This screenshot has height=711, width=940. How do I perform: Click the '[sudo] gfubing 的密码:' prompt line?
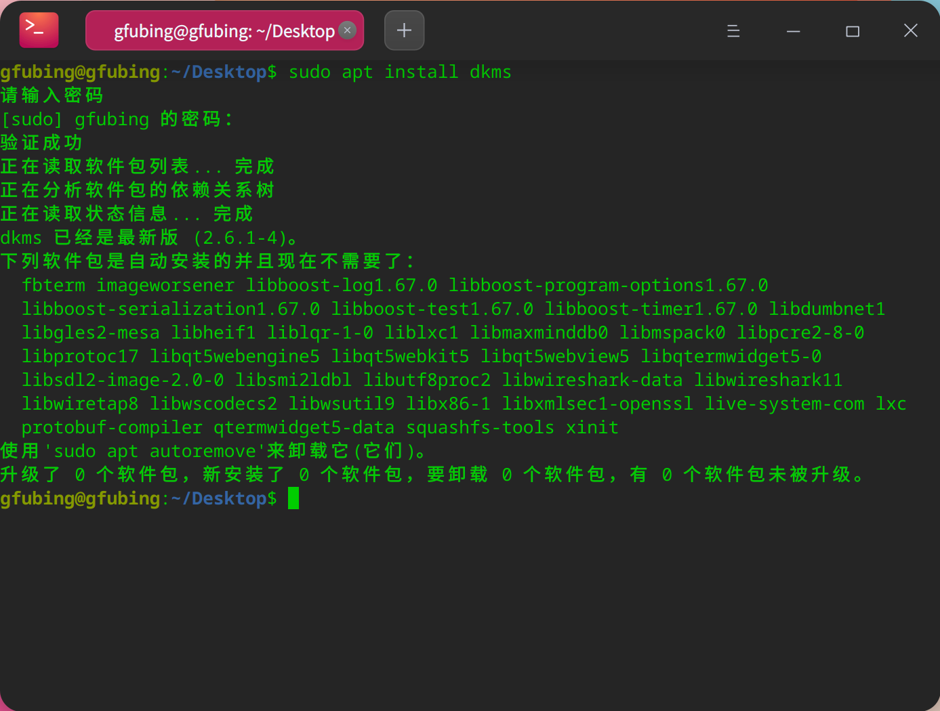click(117, 119)
